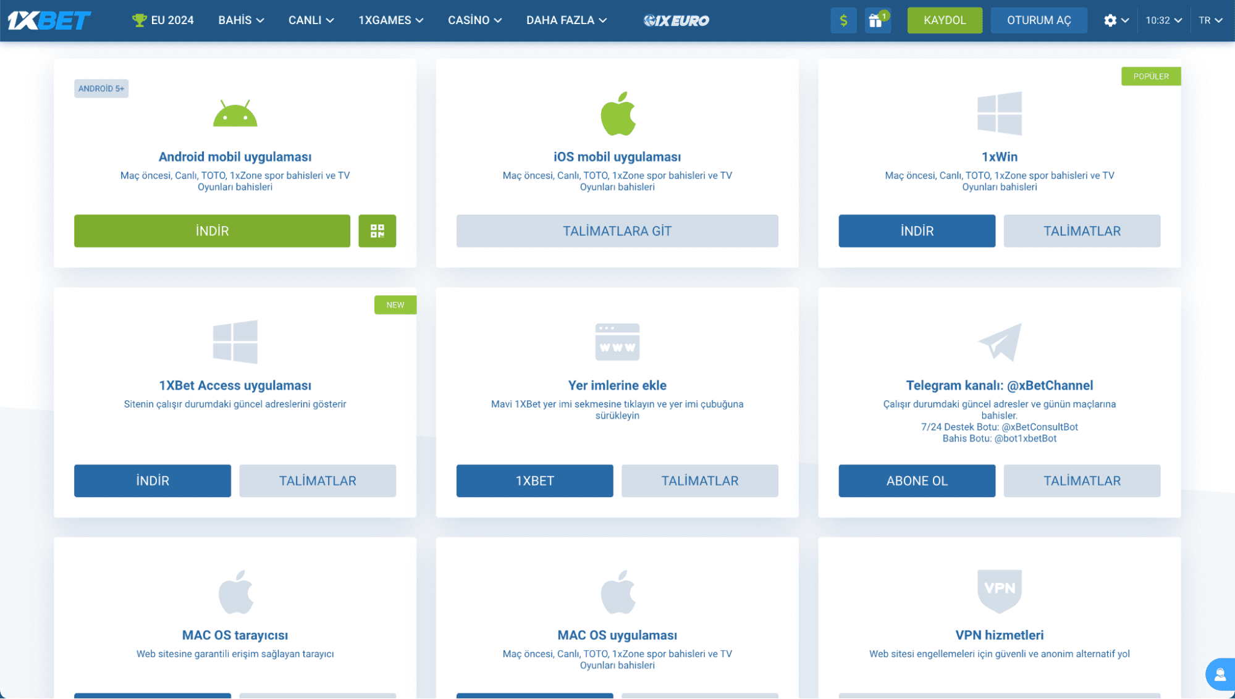The height and width of the screenshot is (699, 1235).
Task: Click the 1xWin Windows logo icon
Action: [x=999, y=113]
